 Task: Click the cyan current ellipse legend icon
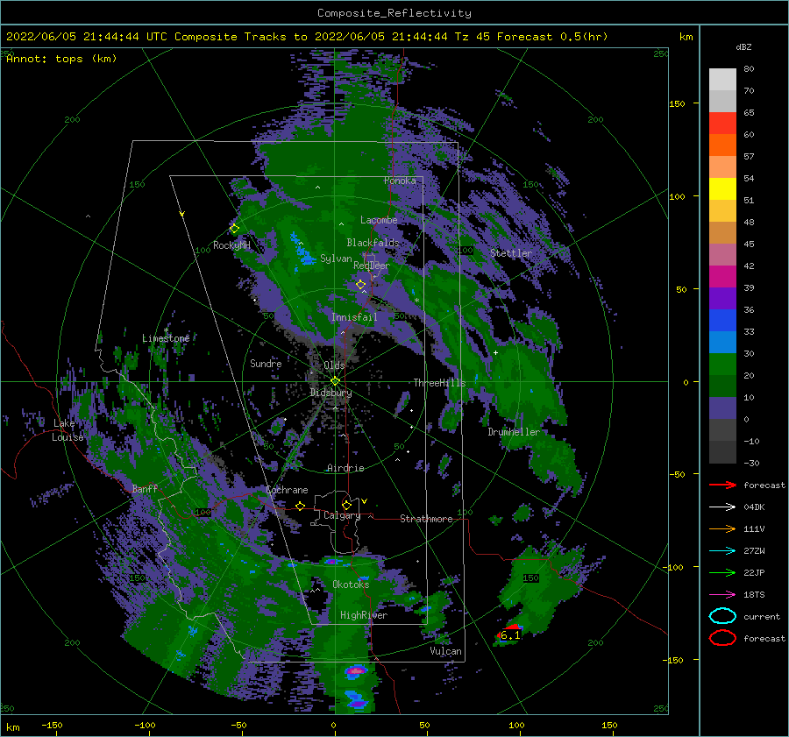click(x=722, y=616)
